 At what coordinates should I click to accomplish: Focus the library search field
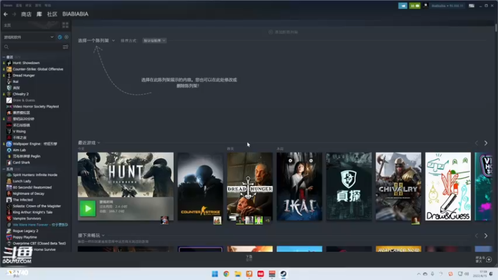[32, 47]
